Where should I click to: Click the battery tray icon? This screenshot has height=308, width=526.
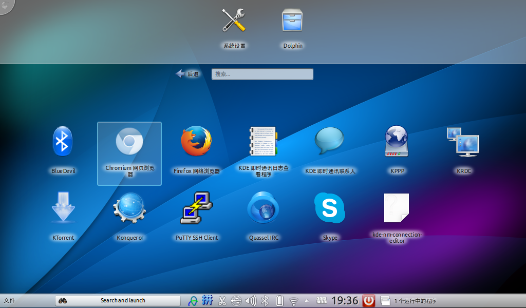[279, 301]
